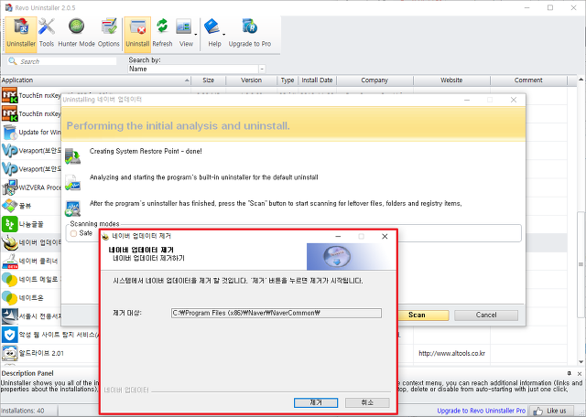Screen dimensions: 586x417
Task: Click the Naver updater dialog title bee icon
Action: click(105, 236)
